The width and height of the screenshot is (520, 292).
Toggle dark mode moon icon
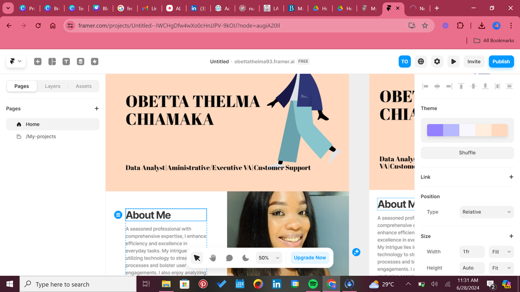pyautogui.click(x=245, y=258)
